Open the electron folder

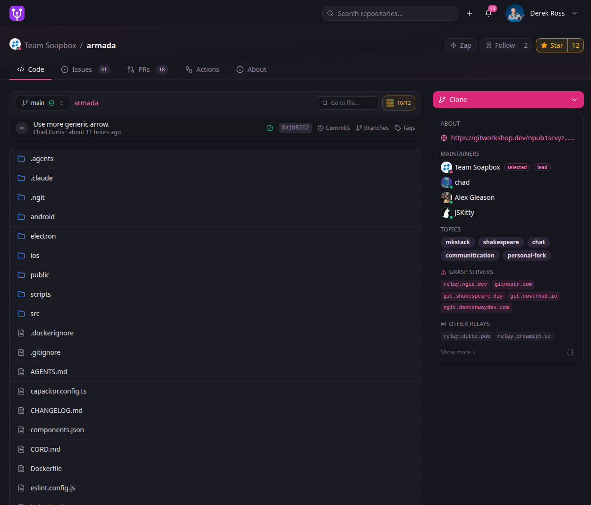pyautogui.click(x=215, y=236)
